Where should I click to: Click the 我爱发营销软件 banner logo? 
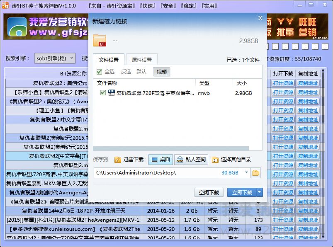(17, 27)
